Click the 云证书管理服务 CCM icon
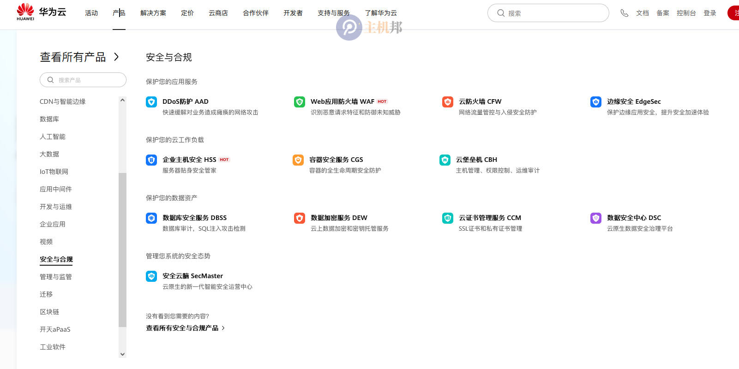 (448, 218)
